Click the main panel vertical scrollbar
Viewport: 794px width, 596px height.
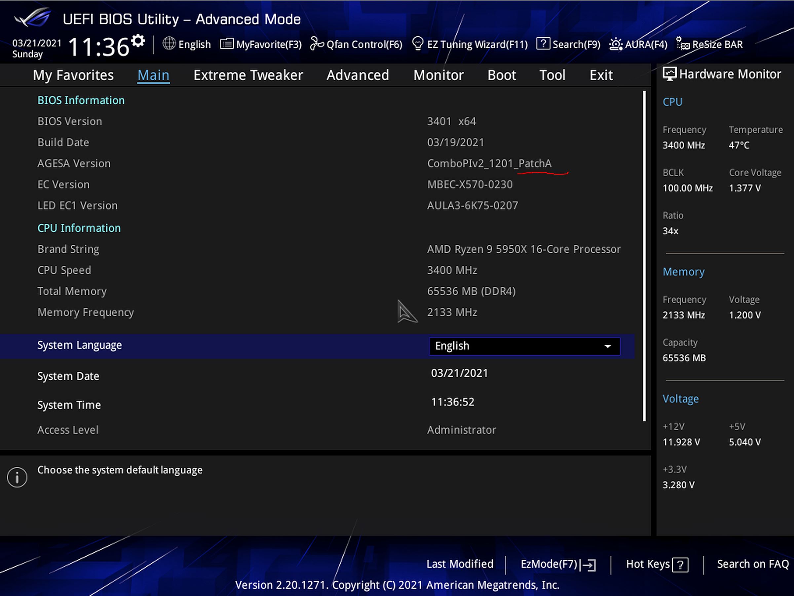(x=644, y=256)
